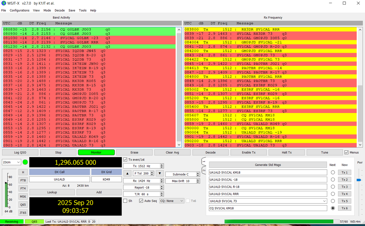Adjust the Max Drift 10 spinner
Image resolution: width=365 pixels, height=226 pixels.
point(182,181)
